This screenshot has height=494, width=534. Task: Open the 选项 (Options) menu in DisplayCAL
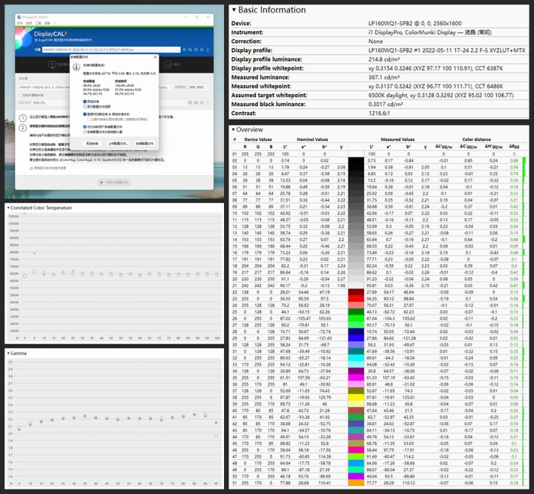click(x=29, y=23)
